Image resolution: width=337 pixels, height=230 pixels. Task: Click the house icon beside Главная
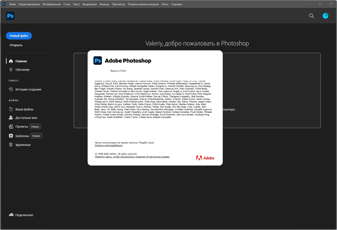(11, 61)
